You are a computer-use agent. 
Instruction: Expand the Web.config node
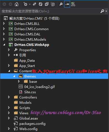click(x=9, y=129)
